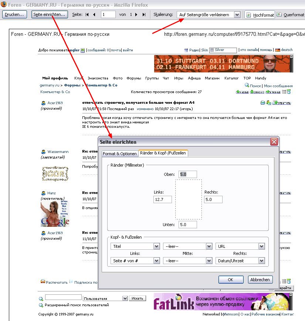Viewport: 305px width, 321px height.
Task: Go to next page arrow
Action: [136, 15]
